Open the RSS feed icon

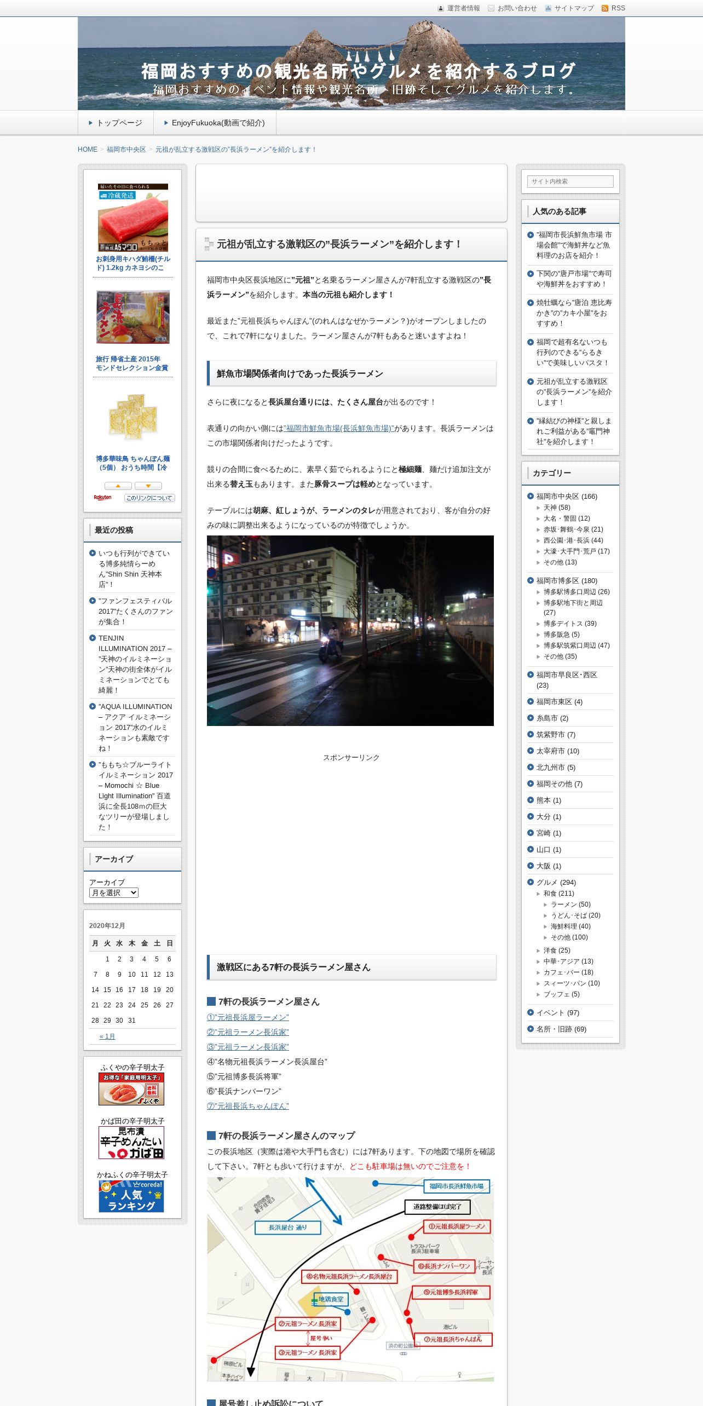(604, 8)
